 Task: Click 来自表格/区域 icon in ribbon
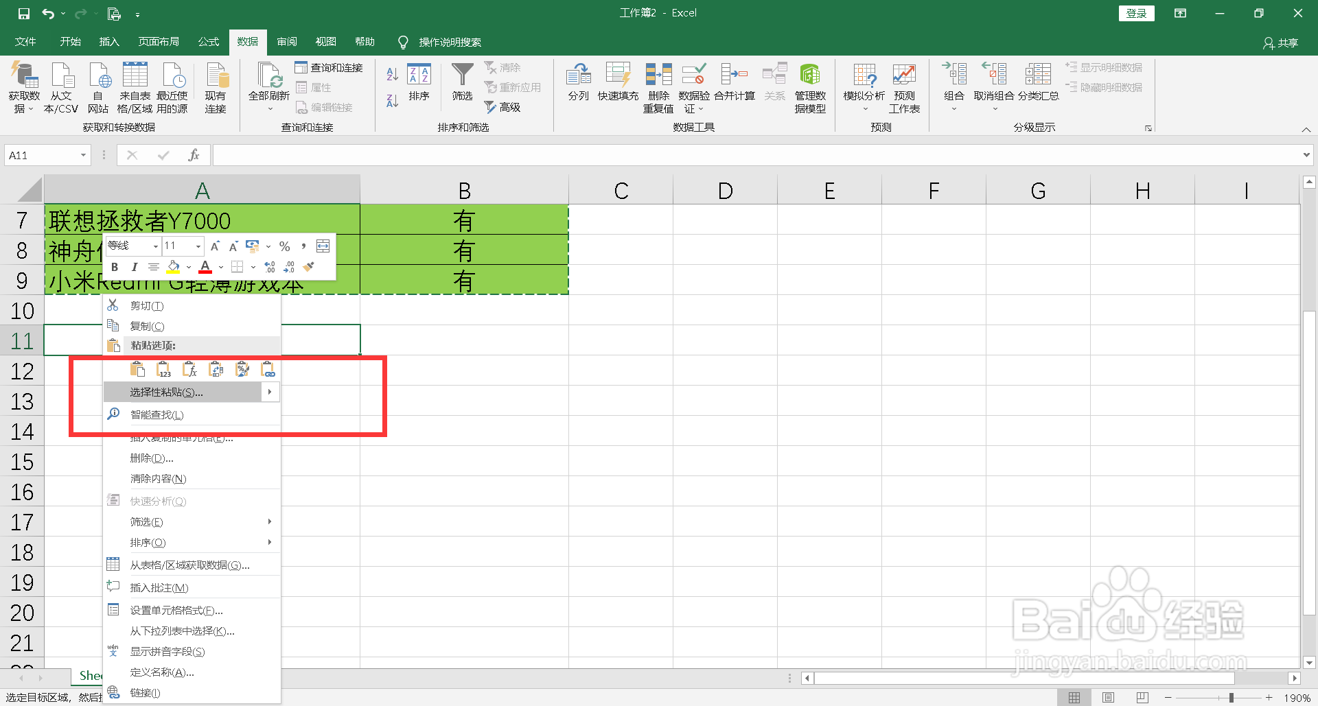point(135,88)
